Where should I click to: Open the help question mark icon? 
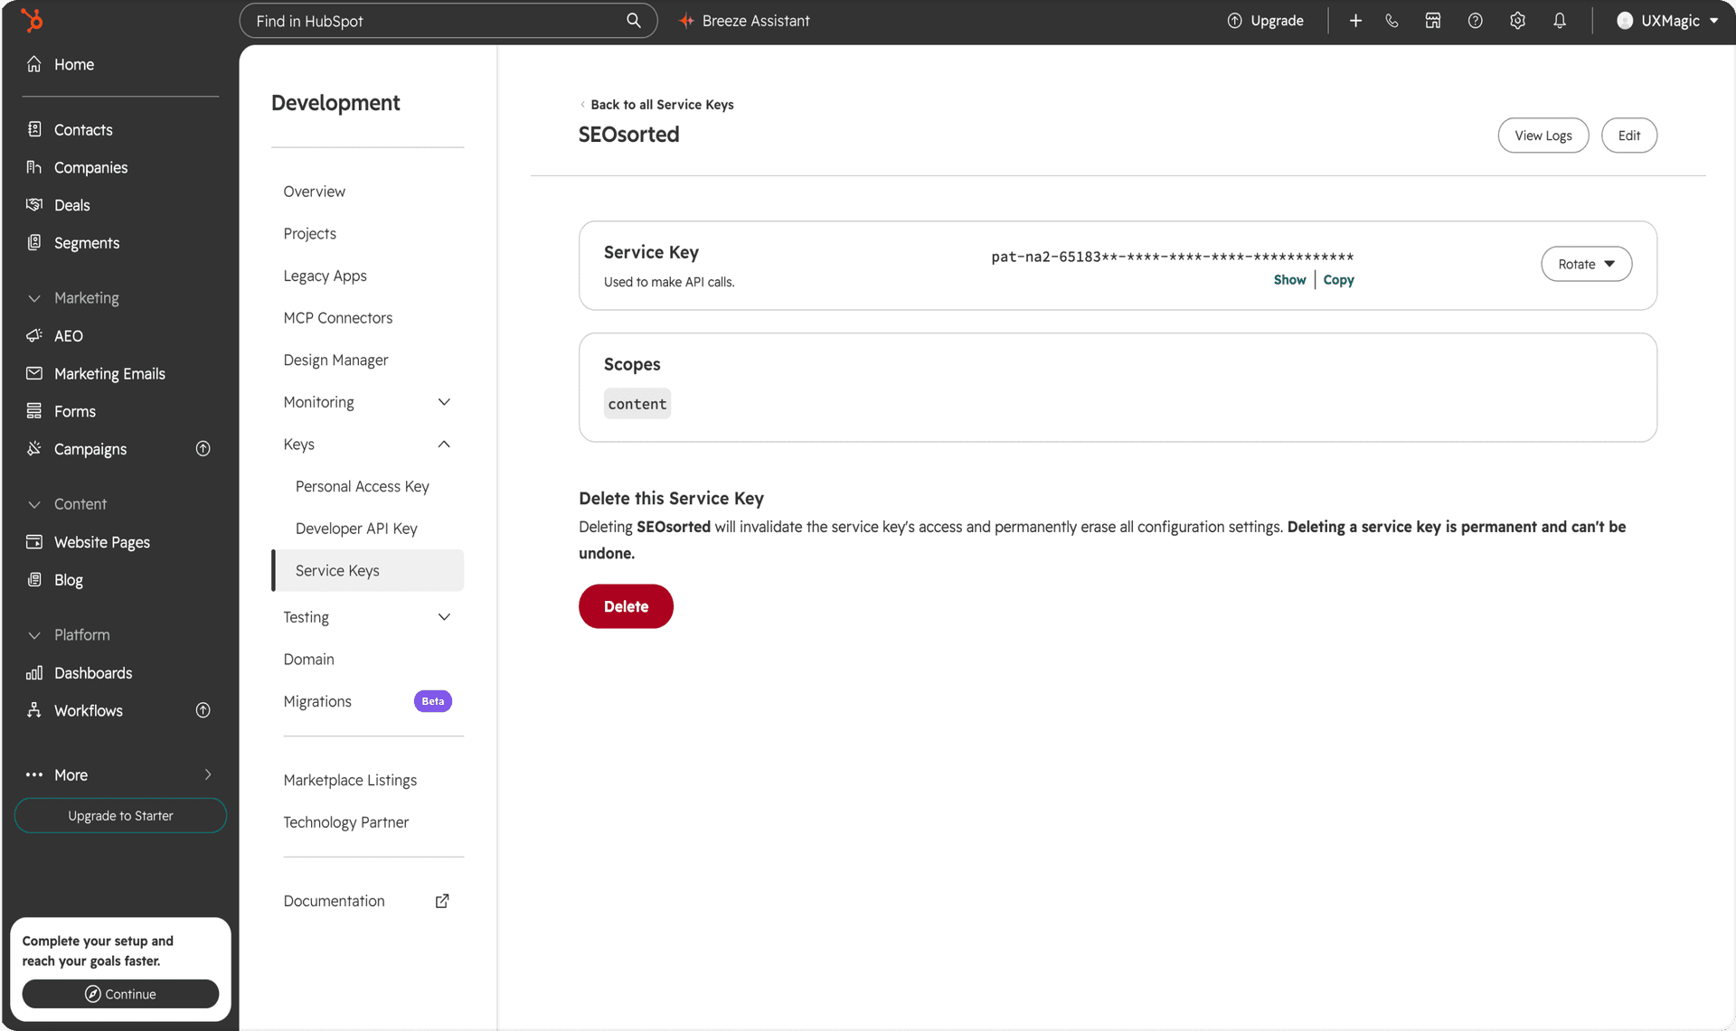(x=1475, y=21)
